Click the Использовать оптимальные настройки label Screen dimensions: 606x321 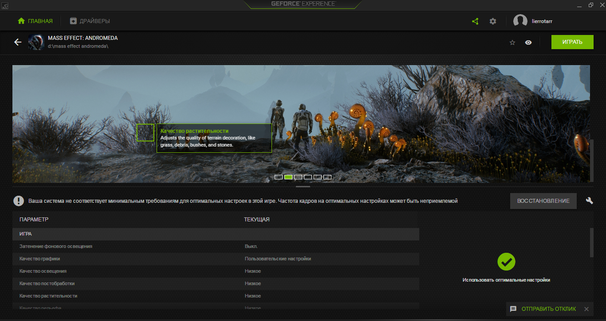click(x=506, y=280)
